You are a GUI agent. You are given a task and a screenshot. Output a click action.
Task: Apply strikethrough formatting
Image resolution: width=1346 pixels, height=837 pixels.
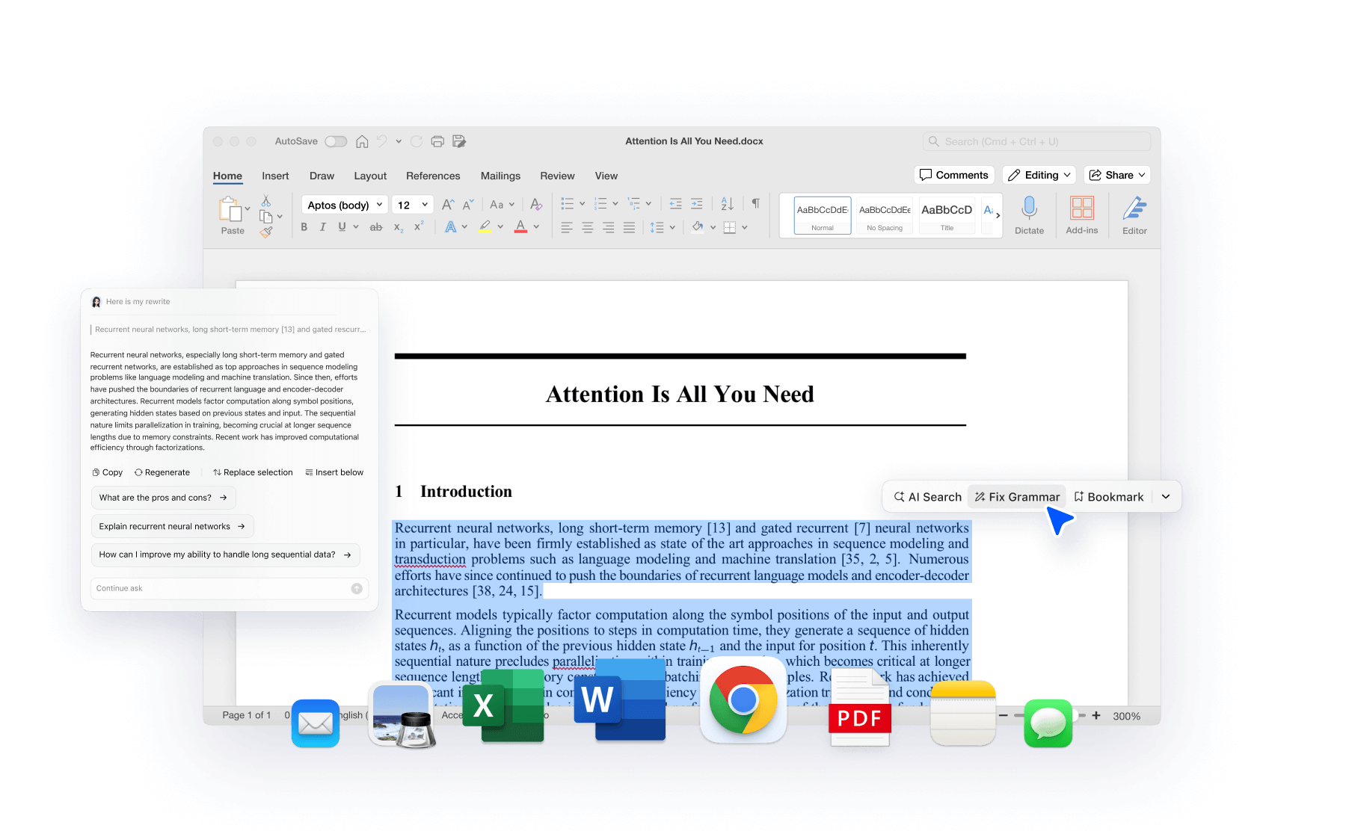click(x=376, y=227)
